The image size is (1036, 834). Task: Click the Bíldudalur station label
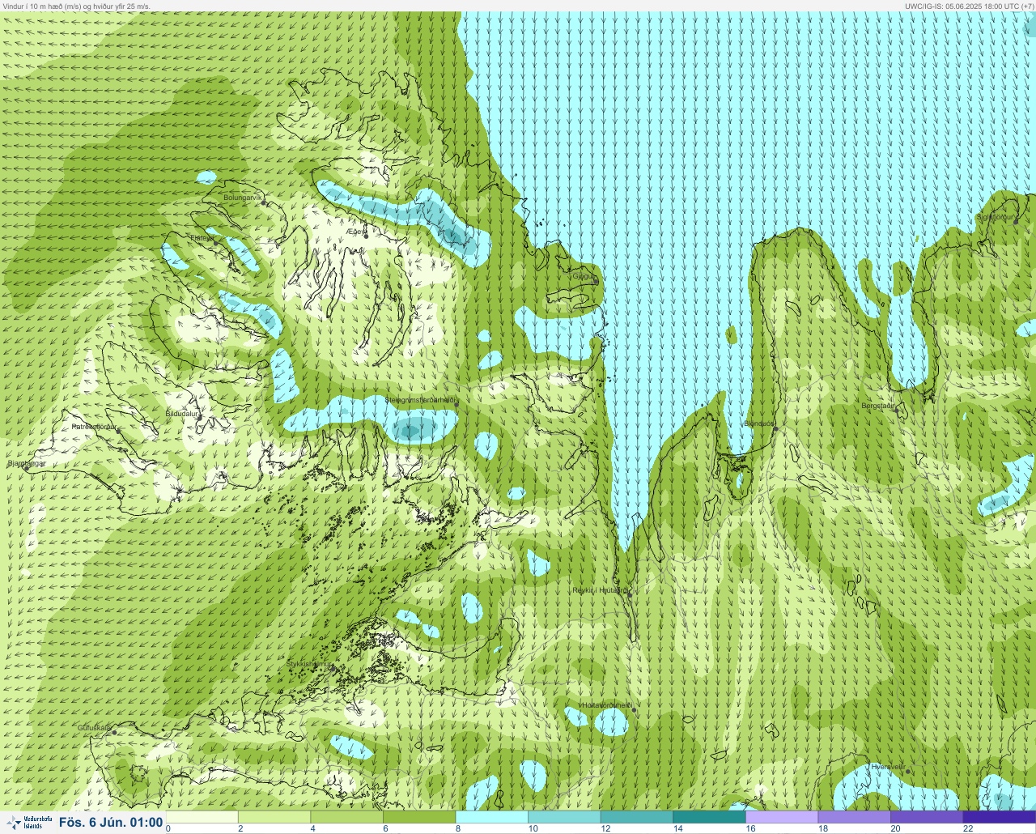(x=182, y=414)
